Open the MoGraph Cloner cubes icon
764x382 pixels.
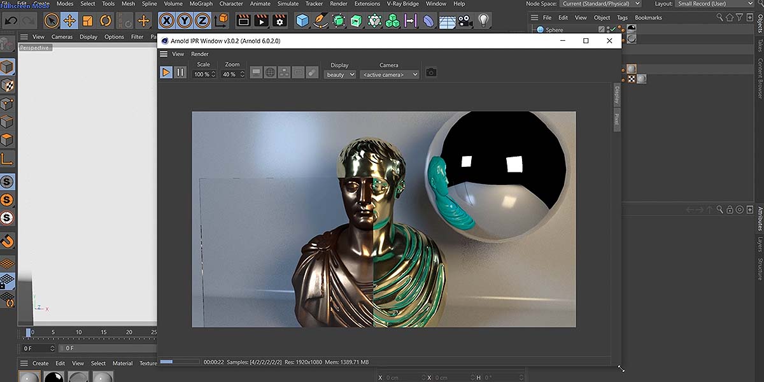pyautogui.click(x=393, y=21)
